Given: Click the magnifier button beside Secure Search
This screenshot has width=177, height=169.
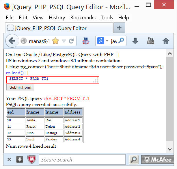Looking at the screenshot, I should [x=133, y=159].
